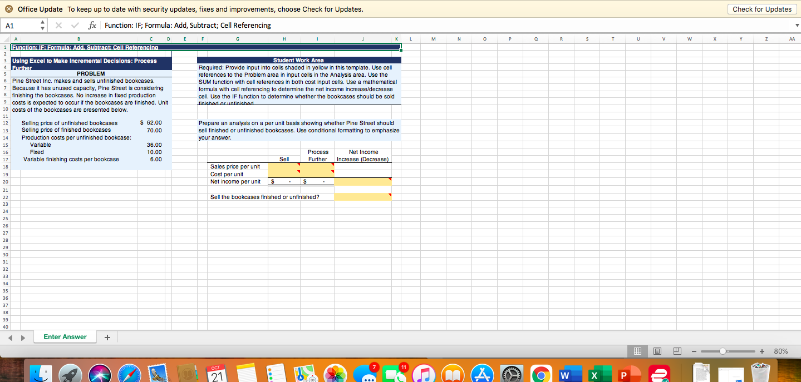The height and width of the screenshot is (382, 801).
Task: Select column header J
Action: 362,39
